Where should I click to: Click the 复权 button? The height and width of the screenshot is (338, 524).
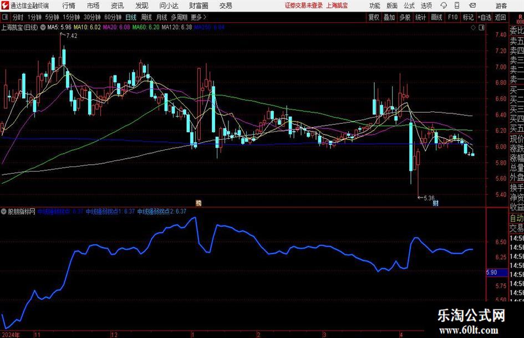pos(374,17)
